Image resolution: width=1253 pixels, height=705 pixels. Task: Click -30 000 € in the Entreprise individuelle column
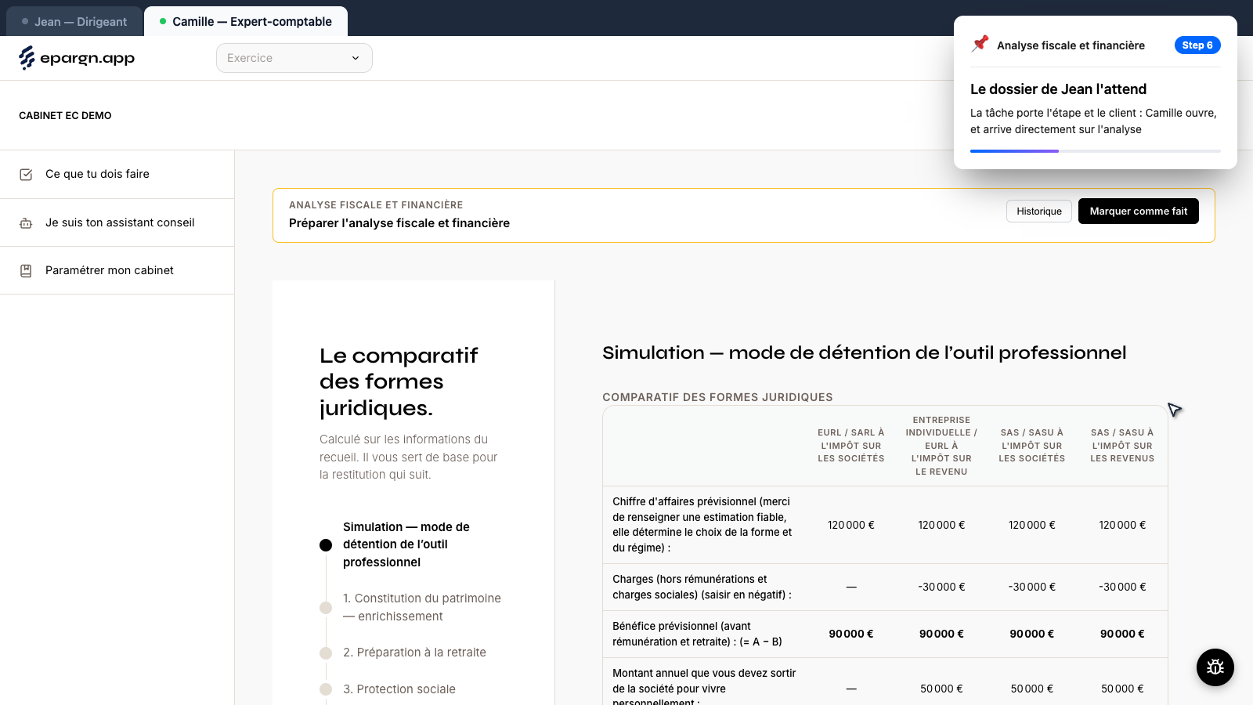click(x=941, y=587)
